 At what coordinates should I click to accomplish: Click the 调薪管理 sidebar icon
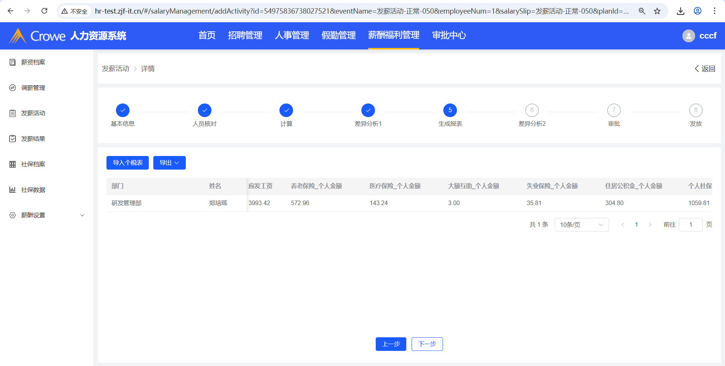(x=12, y=88)
